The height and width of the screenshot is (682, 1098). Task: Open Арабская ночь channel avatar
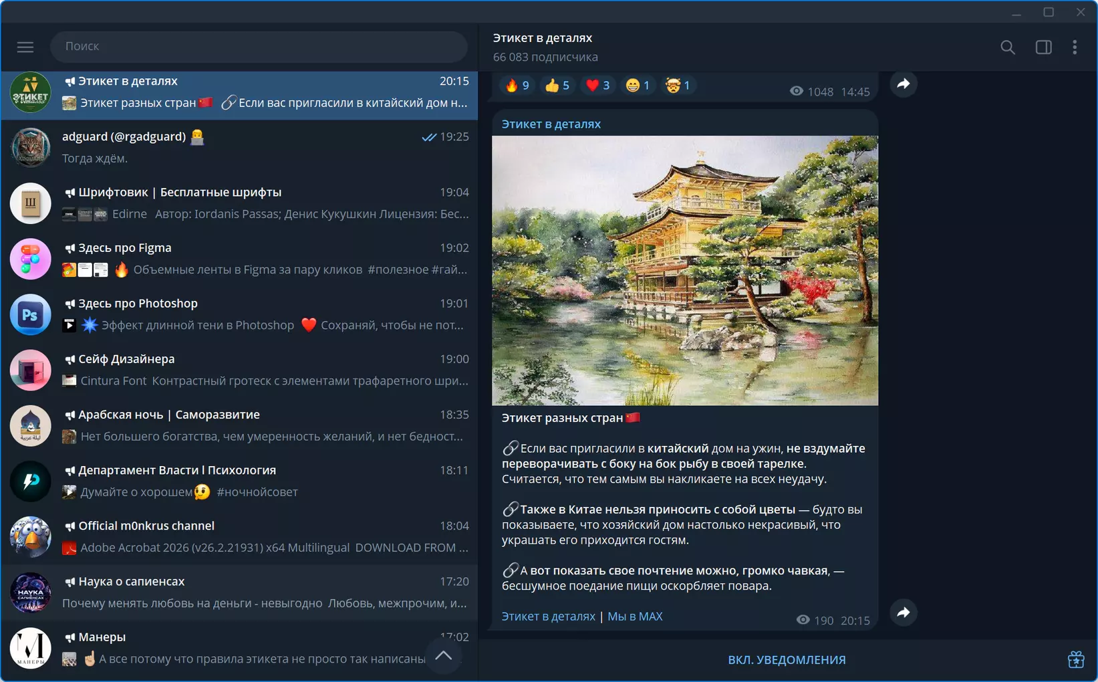click(x=31, y=425)
